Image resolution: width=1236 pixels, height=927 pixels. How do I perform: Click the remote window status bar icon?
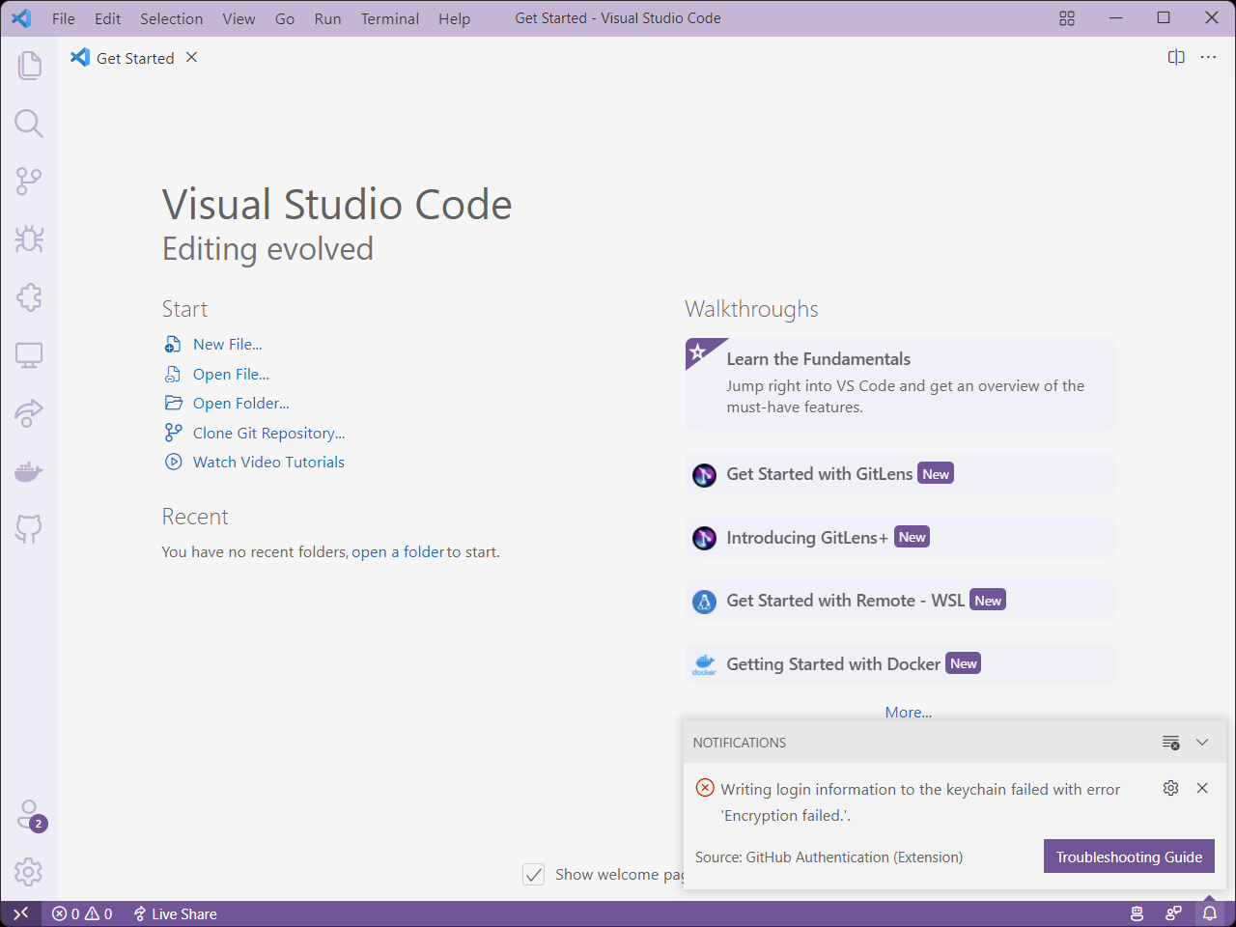[20, 913]
